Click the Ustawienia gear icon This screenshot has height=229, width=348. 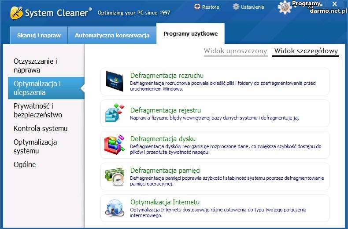(236, 7)
